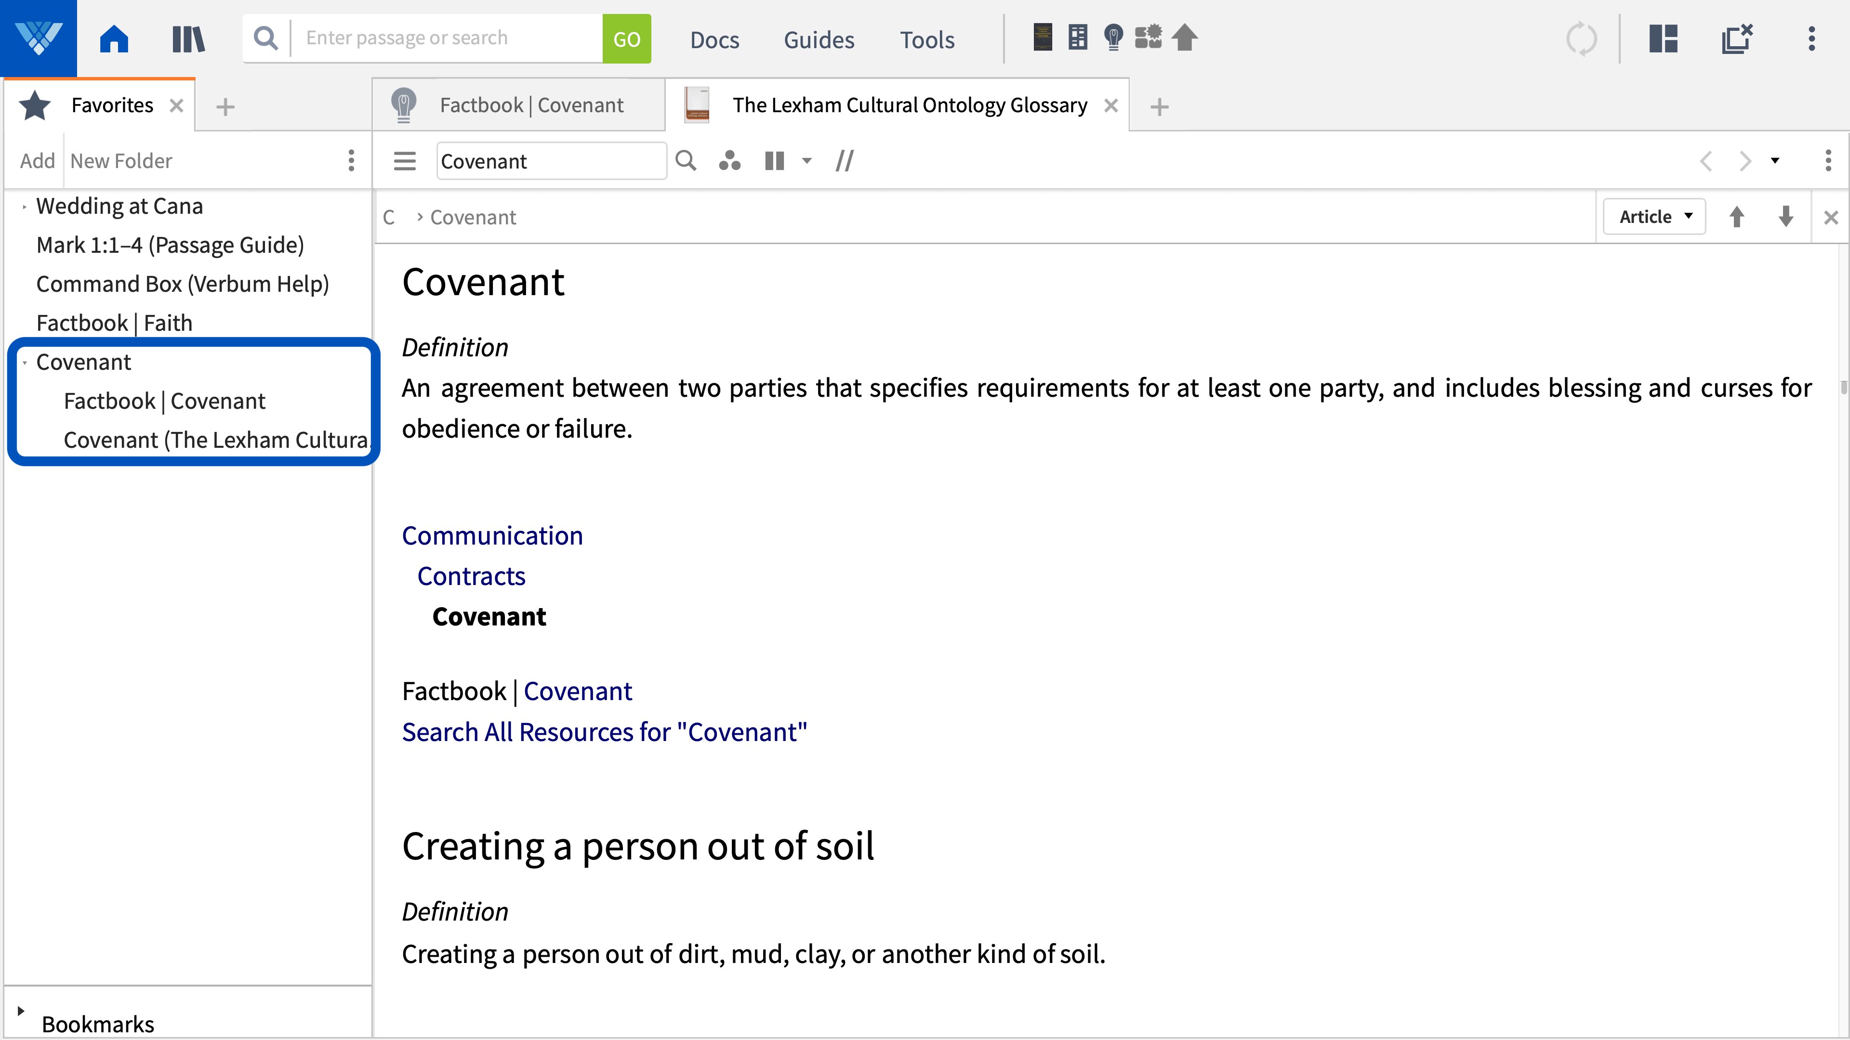
Task: Select The Lexham Cultural Ontology Glossary tab
Action: pos(910,105)
